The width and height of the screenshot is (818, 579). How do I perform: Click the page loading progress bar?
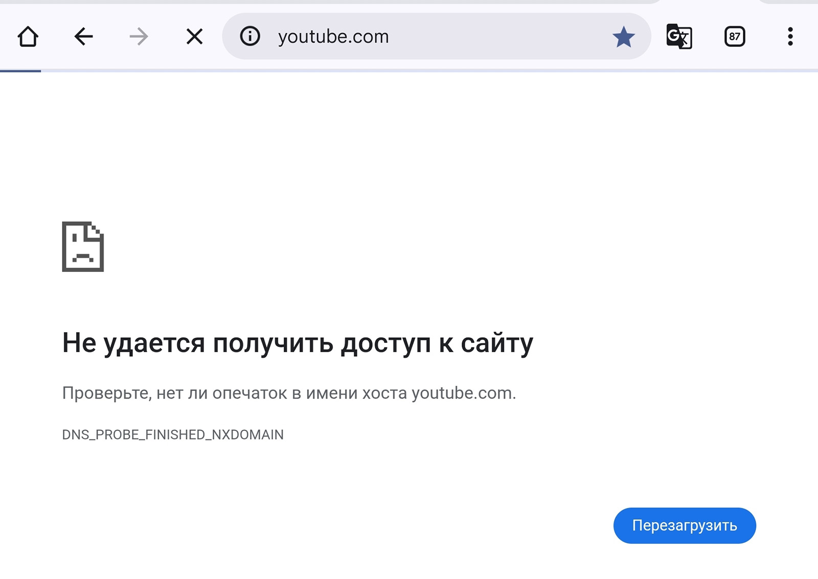pyautogui.click(x=20, y=71)
